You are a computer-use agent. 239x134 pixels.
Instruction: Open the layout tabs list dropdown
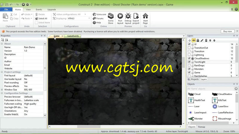[x=184, y=36]
